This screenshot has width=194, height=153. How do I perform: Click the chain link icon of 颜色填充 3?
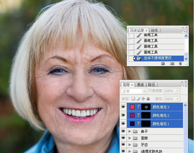[x=139, y=107]
